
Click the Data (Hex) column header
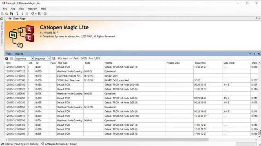tap(208, 63)
